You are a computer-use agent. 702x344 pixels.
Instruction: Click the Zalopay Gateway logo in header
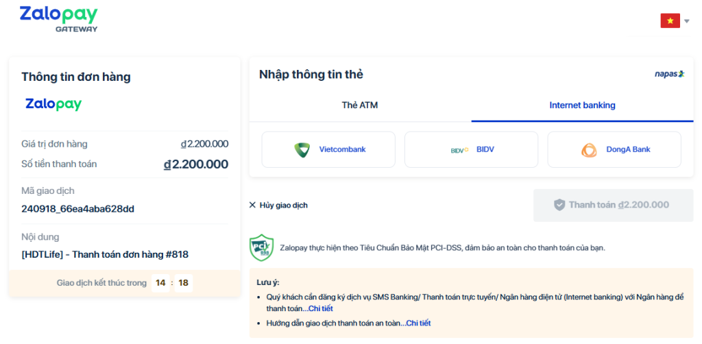(x=58, y=19)
